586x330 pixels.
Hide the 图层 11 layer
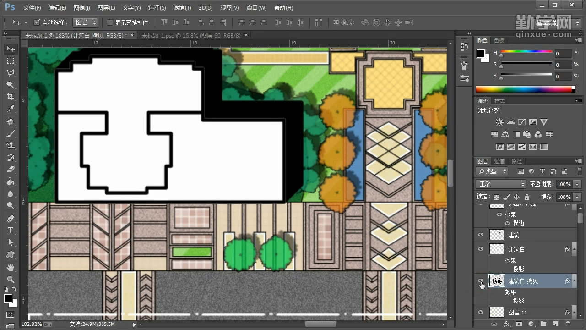pos(481,313)
